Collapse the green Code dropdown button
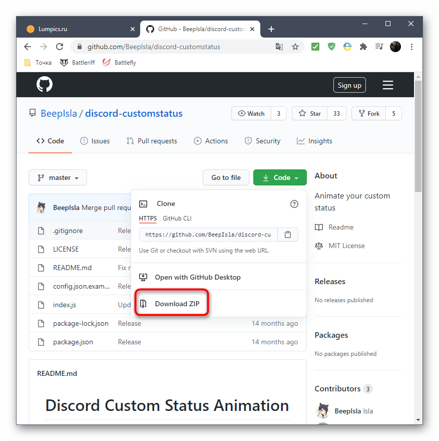The image size is (439, 441). click(x=280, y=177)
